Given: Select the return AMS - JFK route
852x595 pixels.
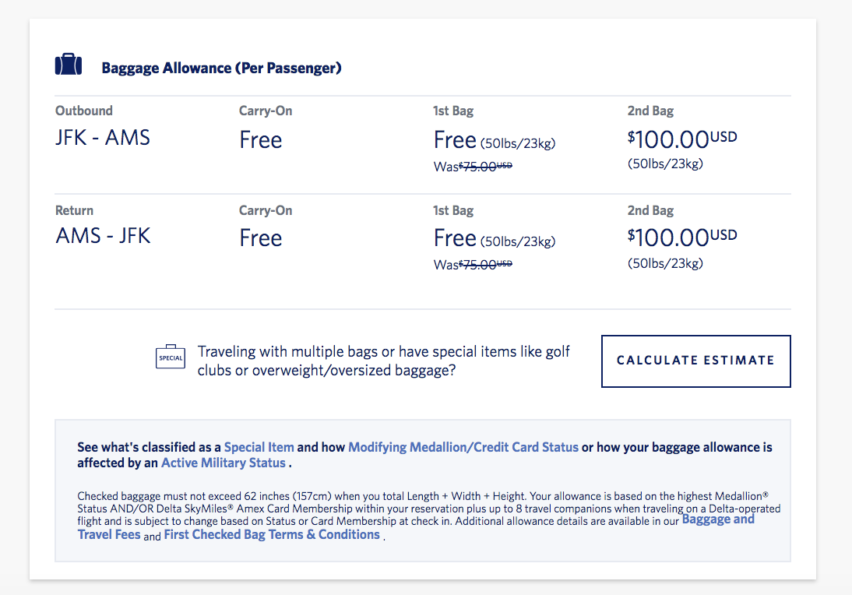Looking at the screenshot, I should (103, 235).
